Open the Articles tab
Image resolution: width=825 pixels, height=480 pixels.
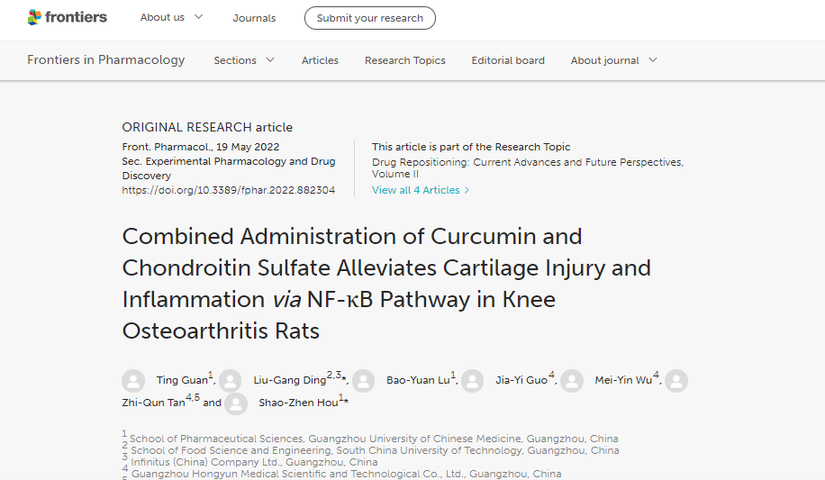[x=320, y=60]
